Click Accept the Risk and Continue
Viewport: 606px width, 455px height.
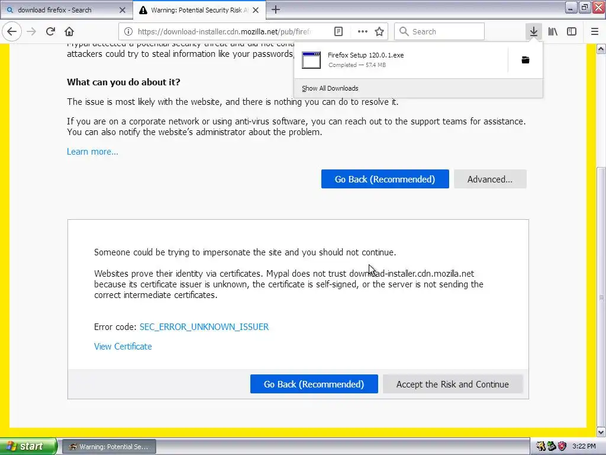(x=453, y=384)
